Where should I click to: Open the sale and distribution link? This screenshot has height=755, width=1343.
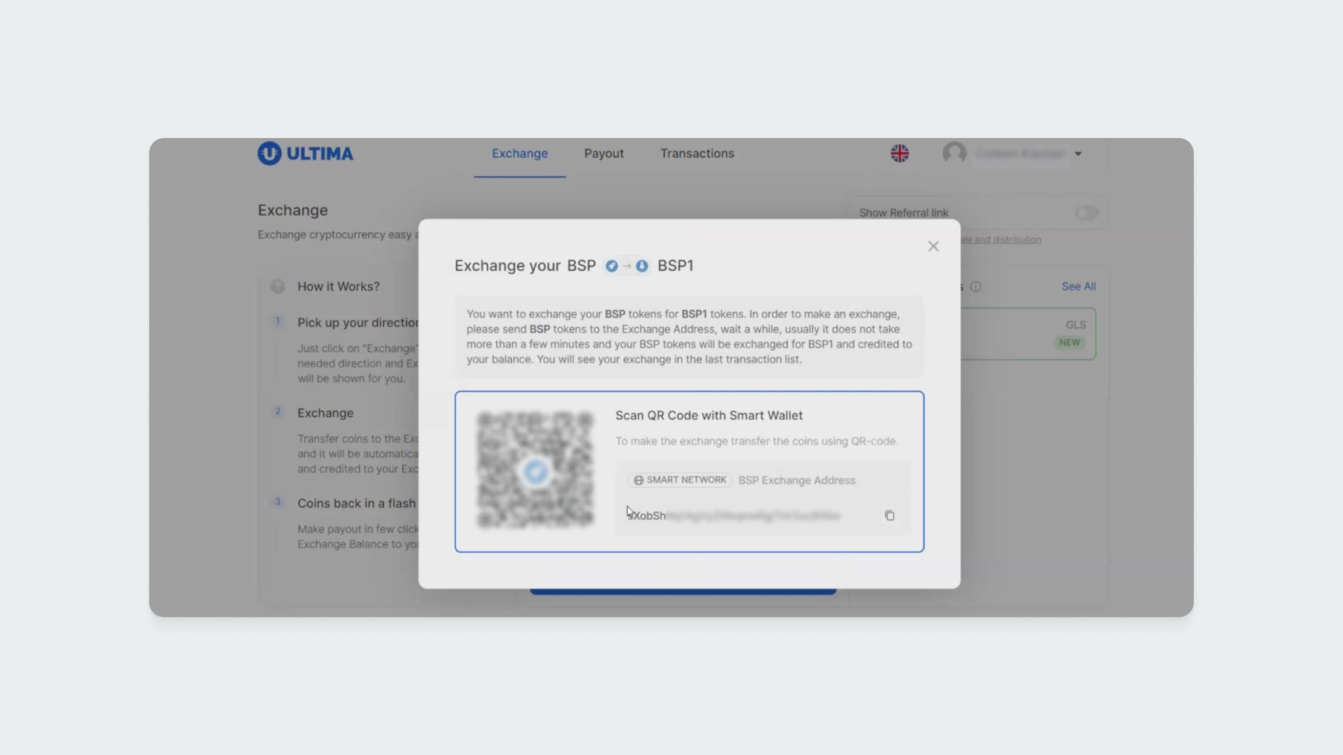(x=1001, y=239)
